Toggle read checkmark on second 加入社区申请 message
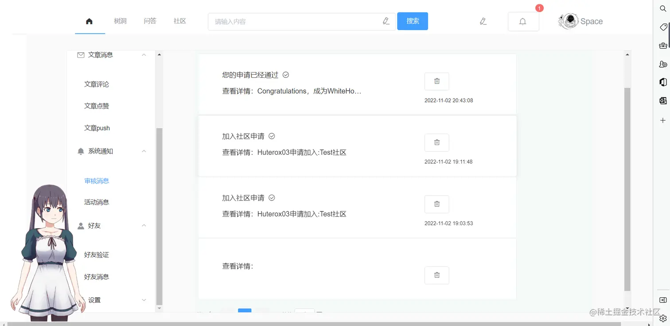The width and height of the screenshot is (670, 326). coord(272,198)
